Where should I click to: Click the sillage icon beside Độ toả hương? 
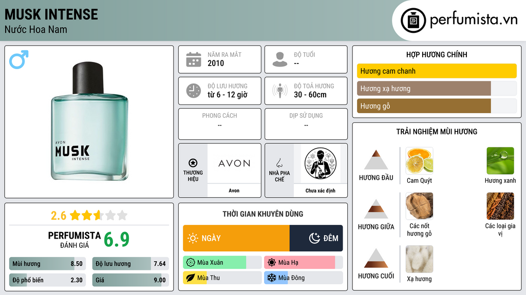pos(280,91)
